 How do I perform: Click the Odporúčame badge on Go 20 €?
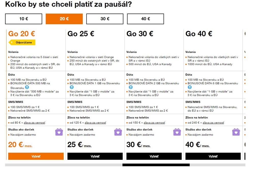click(x=22, y=42)
